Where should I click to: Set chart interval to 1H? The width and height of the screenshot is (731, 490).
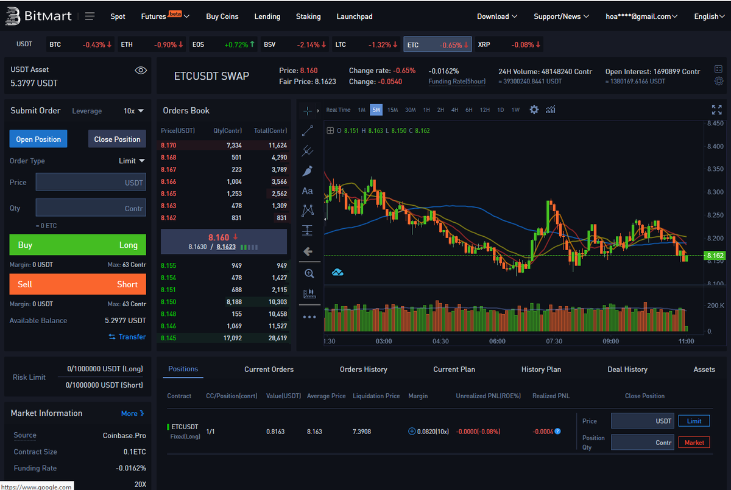[426, 110]
